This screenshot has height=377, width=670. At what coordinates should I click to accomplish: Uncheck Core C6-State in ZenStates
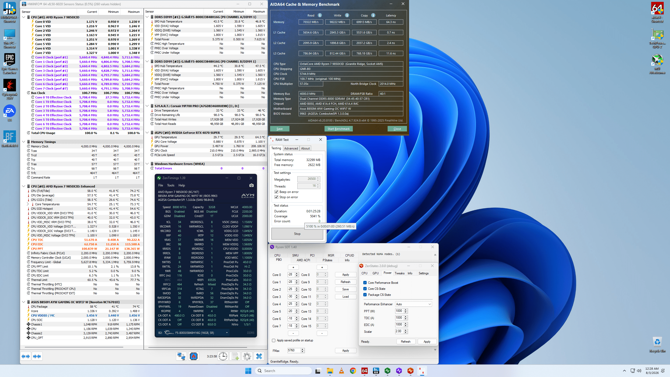[365, 289]
